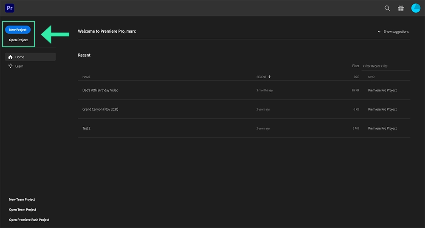This screenshot has width=425, height=228.
Task: Click the 3 MB size cell
Action: tap(356, 128)
